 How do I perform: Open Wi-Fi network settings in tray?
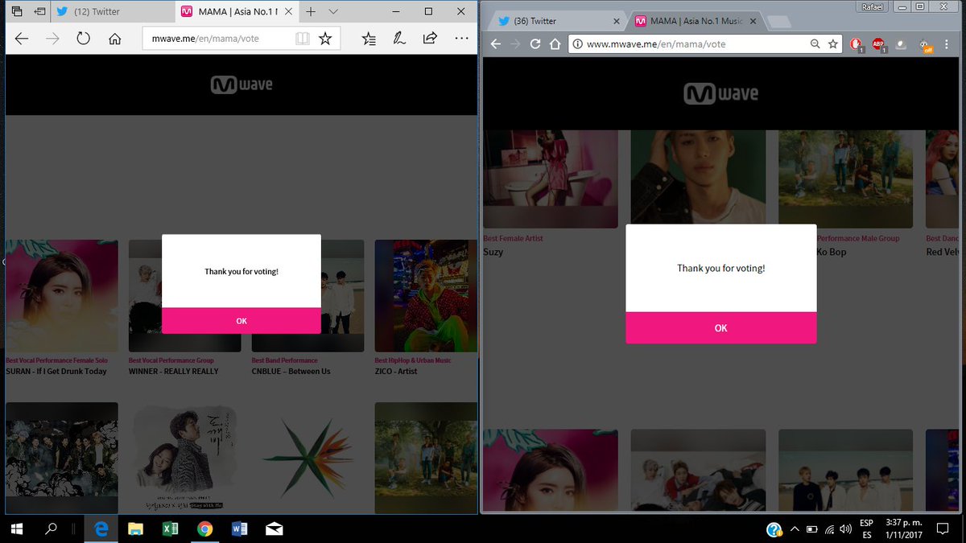coord(828,529)
